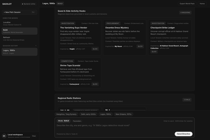Click the 2 DIALS badge
The width and height of the screenshot is (210, 140).
pyautogui.click(x=187, y=100)
